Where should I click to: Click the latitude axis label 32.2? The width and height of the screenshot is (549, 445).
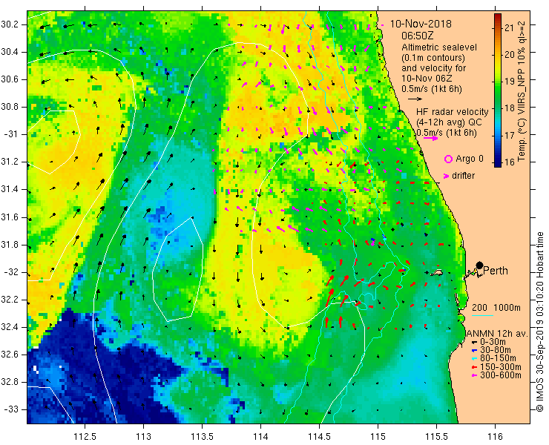[x=9, y=300]
